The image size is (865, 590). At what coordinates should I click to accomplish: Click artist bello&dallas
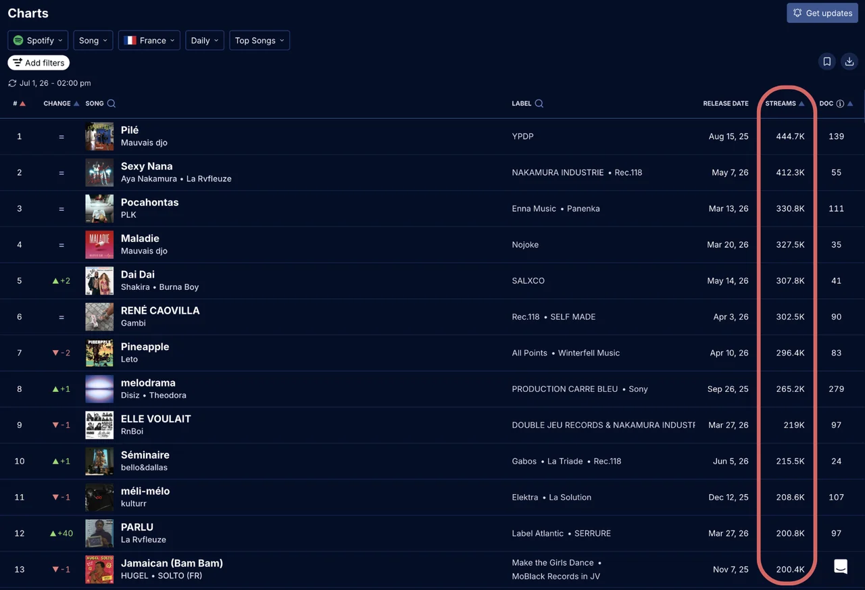coord(144,468)
